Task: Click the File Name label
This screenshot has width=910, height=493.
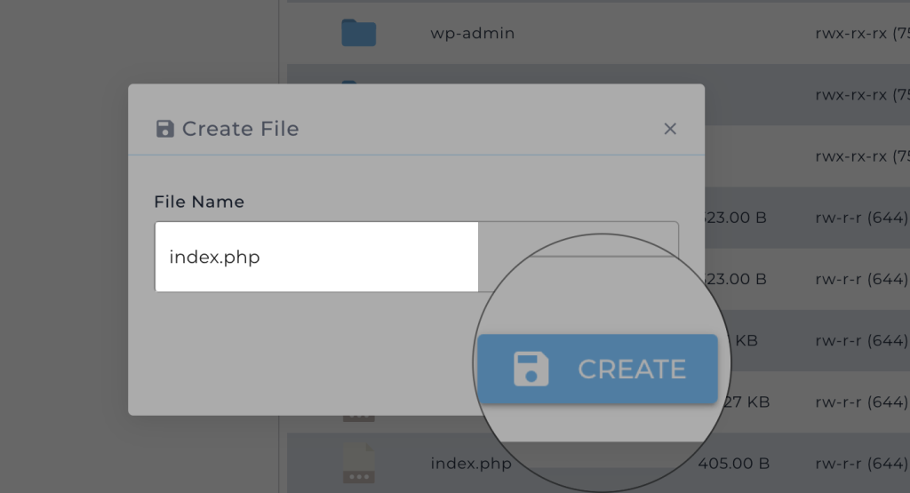Action: [x=199, y=202]
